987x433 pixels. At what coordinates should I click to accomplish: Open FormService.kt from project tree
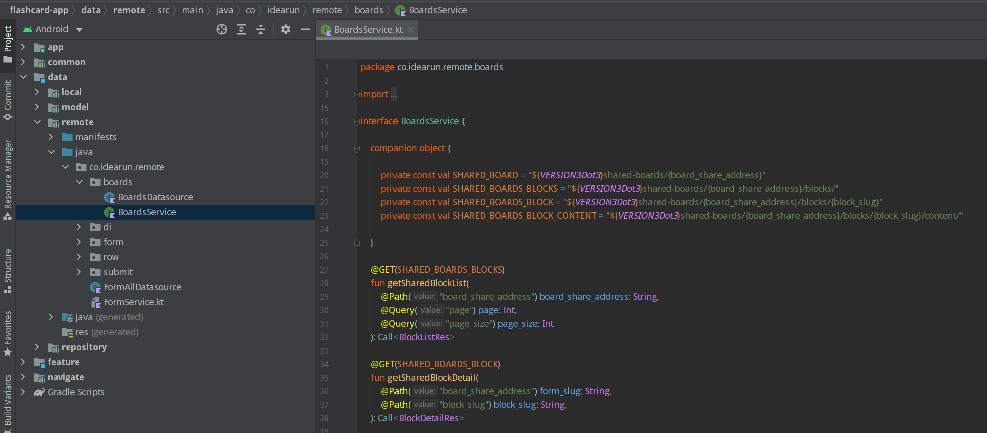[133, 302]
